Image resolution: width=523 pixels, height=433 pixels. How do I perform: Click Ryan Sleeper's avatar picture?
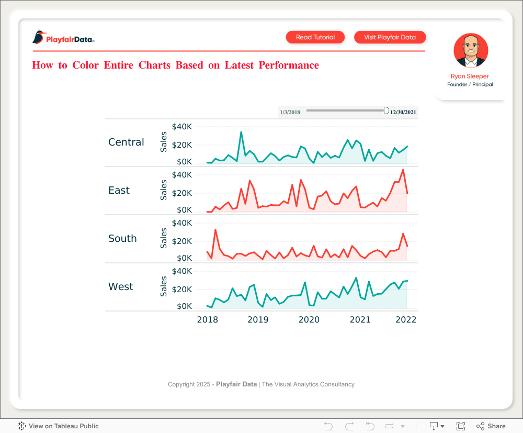pos(471,50)
